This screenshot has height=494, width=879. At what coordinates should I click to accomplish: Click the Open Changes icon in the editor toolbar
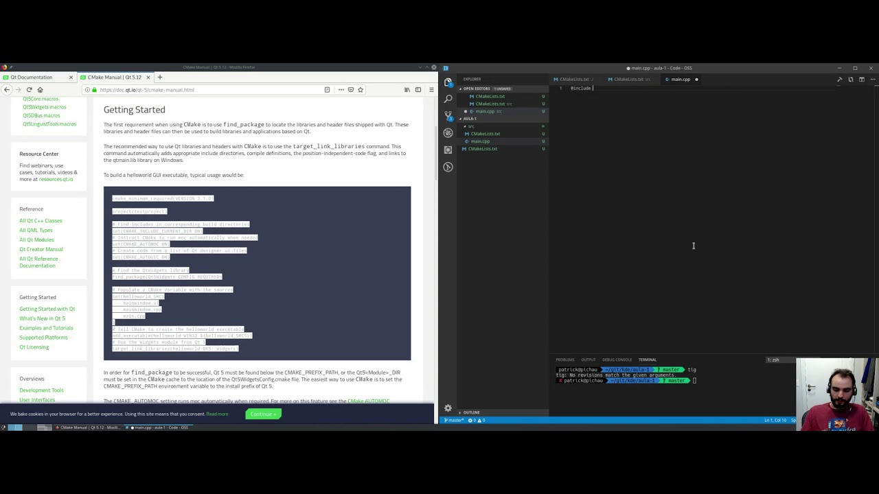[x=851, y=80]
